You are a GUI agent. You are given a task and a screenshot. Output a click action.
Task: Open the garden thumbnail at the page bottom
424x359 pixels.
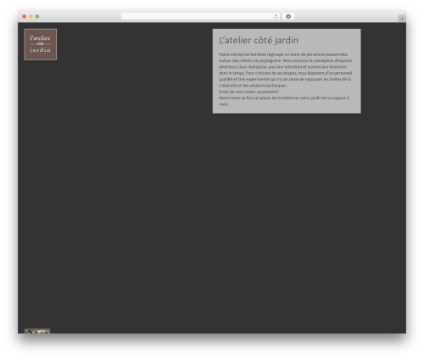click(37, 331)
